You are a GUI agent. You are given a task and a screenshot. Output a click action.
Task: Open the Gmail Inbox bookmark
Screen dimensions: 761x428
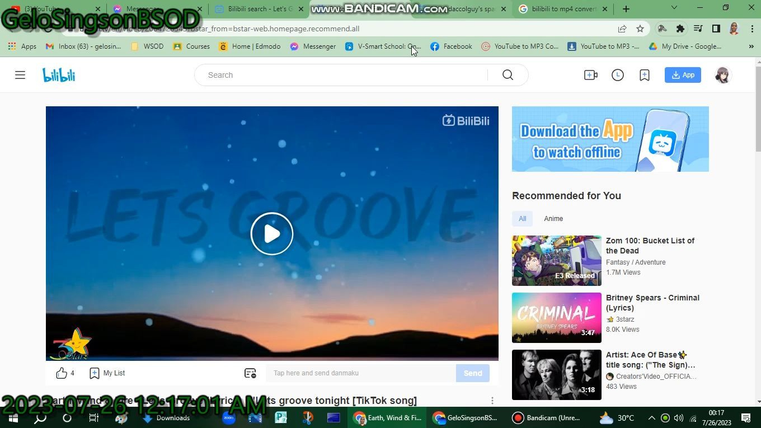(83, 46)
